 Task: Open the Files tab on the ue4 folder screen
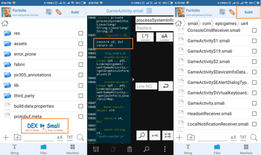click(x=217, y=149)
